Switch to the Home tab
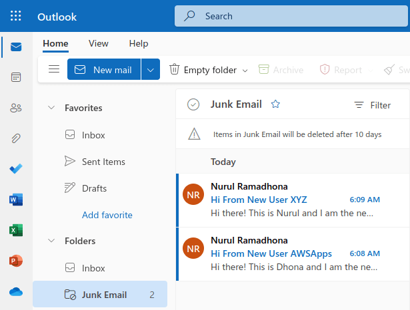The image size is (410, 310). pos(55,44)
